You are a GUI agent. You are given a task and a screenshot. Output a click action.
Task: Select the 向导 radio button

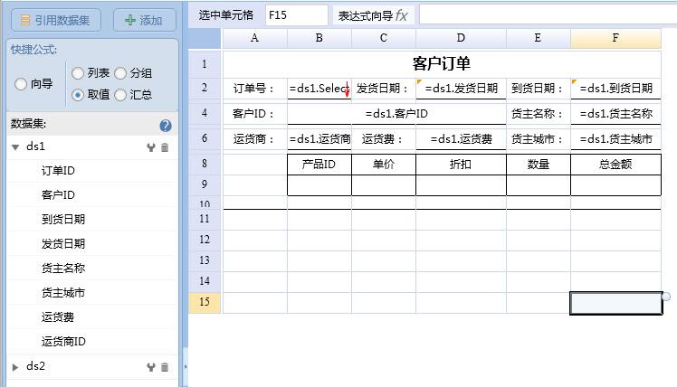pos(21,83)
